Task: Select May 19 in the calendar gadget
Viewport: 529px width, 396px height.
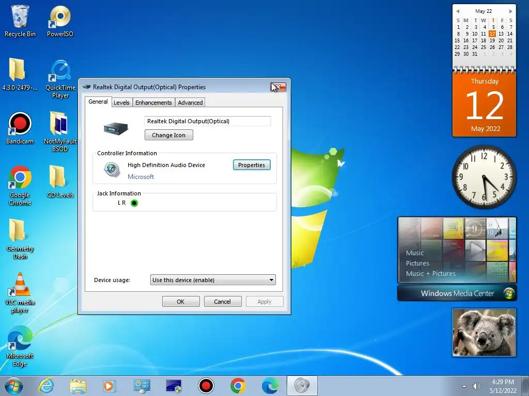Action: tap(492, 40)
